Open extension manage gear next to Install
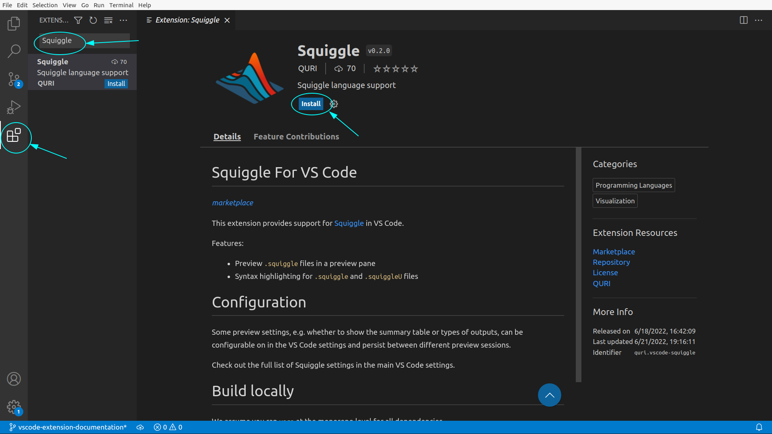The height and width of the screenshot is (434, 772). pyautogui.click(x=334, y=104)
